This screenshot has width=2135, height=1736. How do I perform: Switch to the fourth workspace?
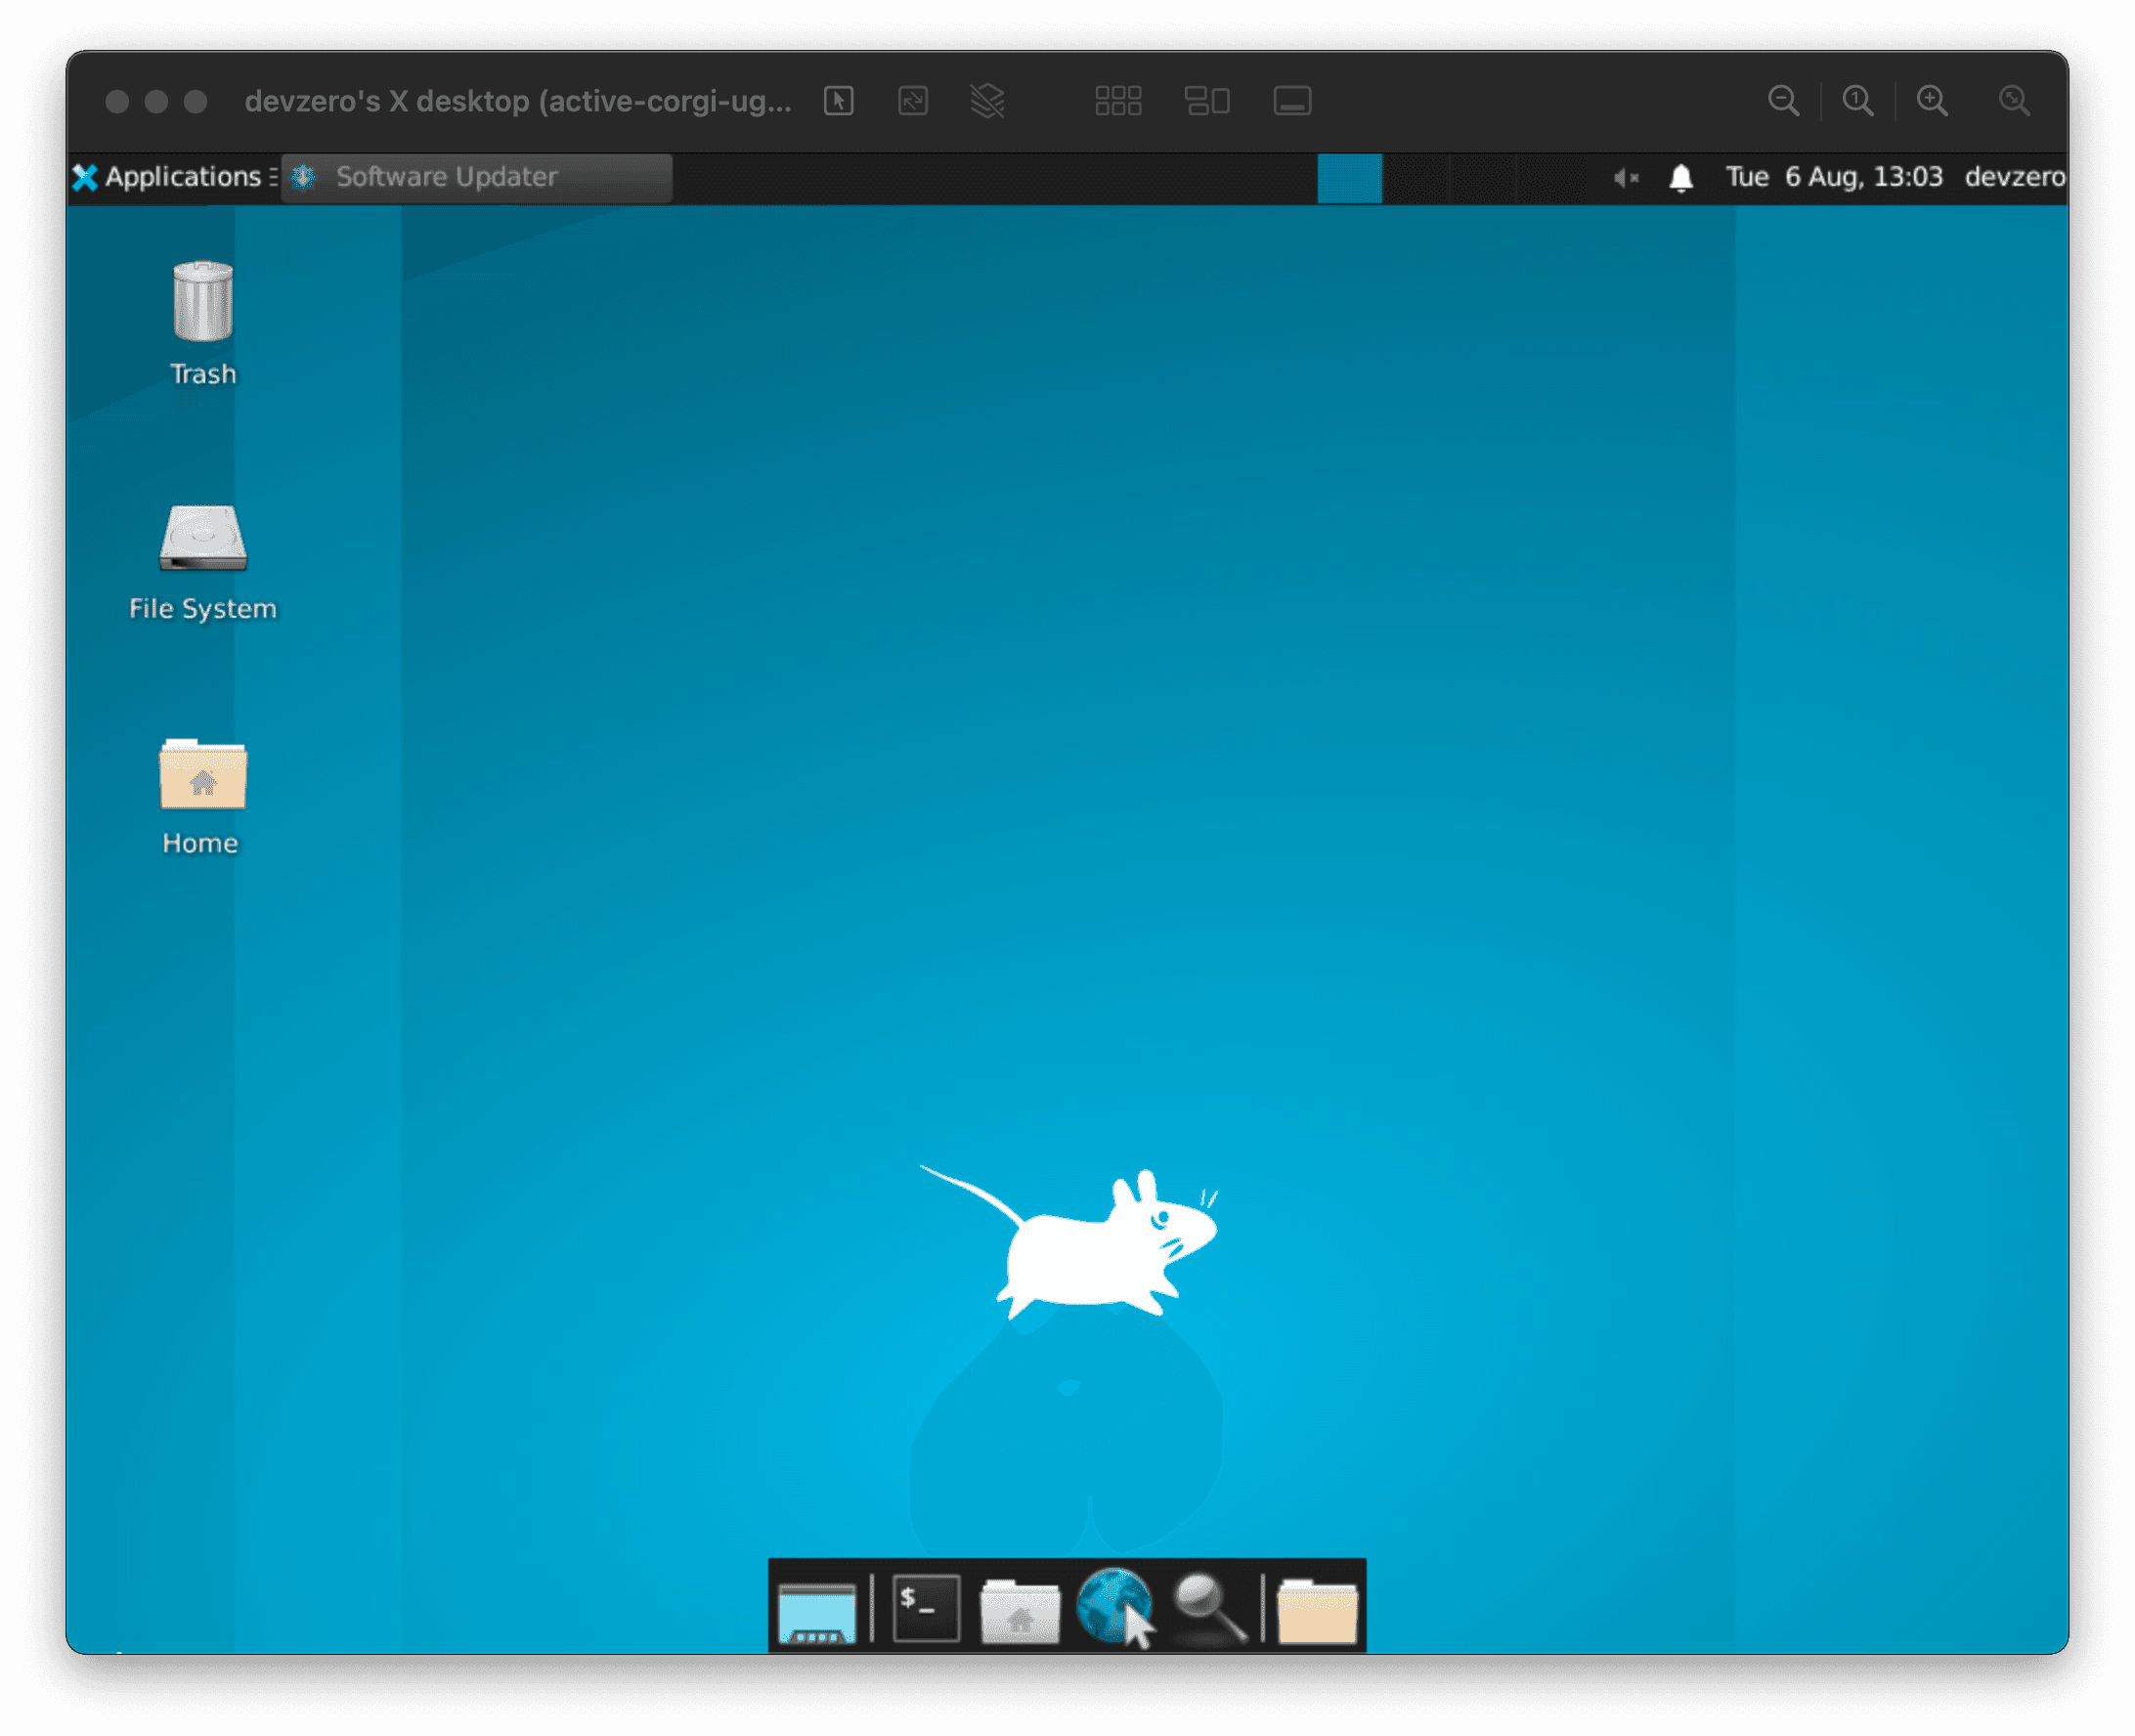(1550, 178)
